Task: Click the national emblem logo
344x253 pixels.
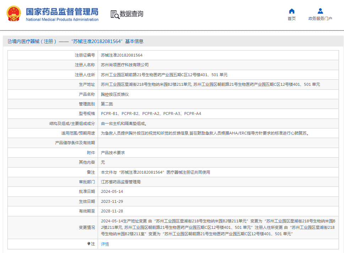Action: pyautogui.click(x=13, y=14)
